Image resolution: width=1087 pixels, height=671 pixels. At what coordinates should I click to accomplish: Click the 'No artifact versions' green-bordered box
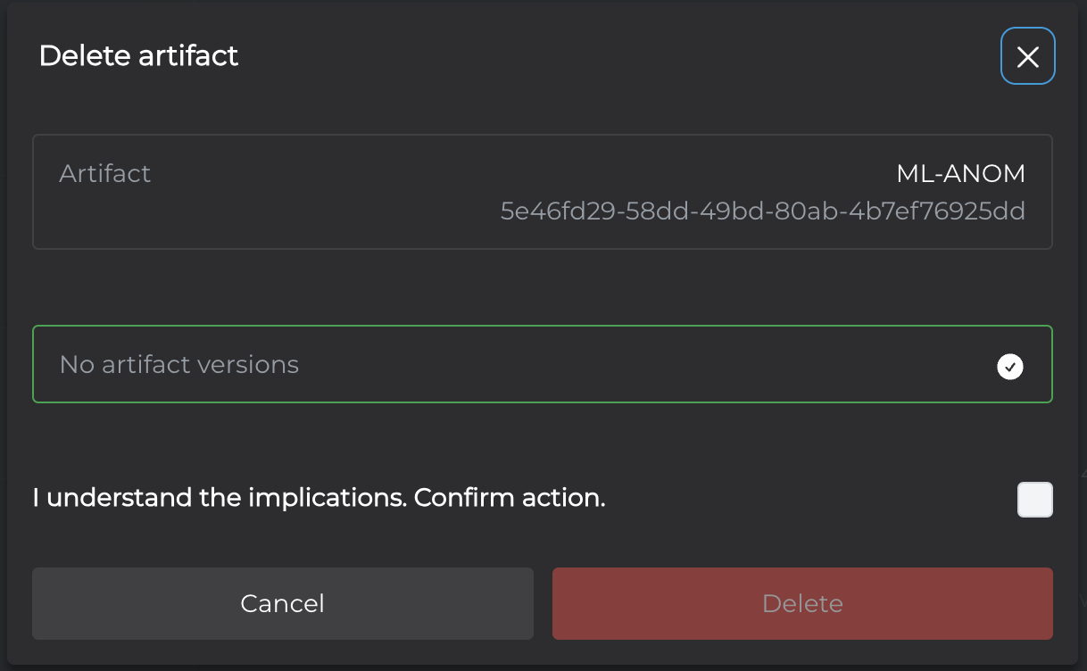tap(543, 364)
